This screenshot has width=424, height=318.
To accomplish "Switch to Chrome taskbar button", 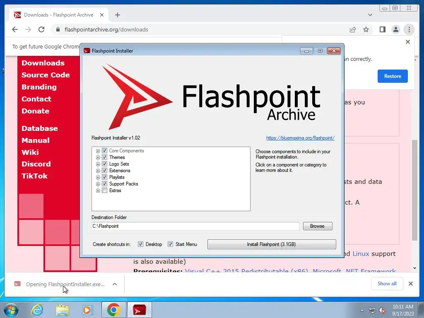I will 113,310.
